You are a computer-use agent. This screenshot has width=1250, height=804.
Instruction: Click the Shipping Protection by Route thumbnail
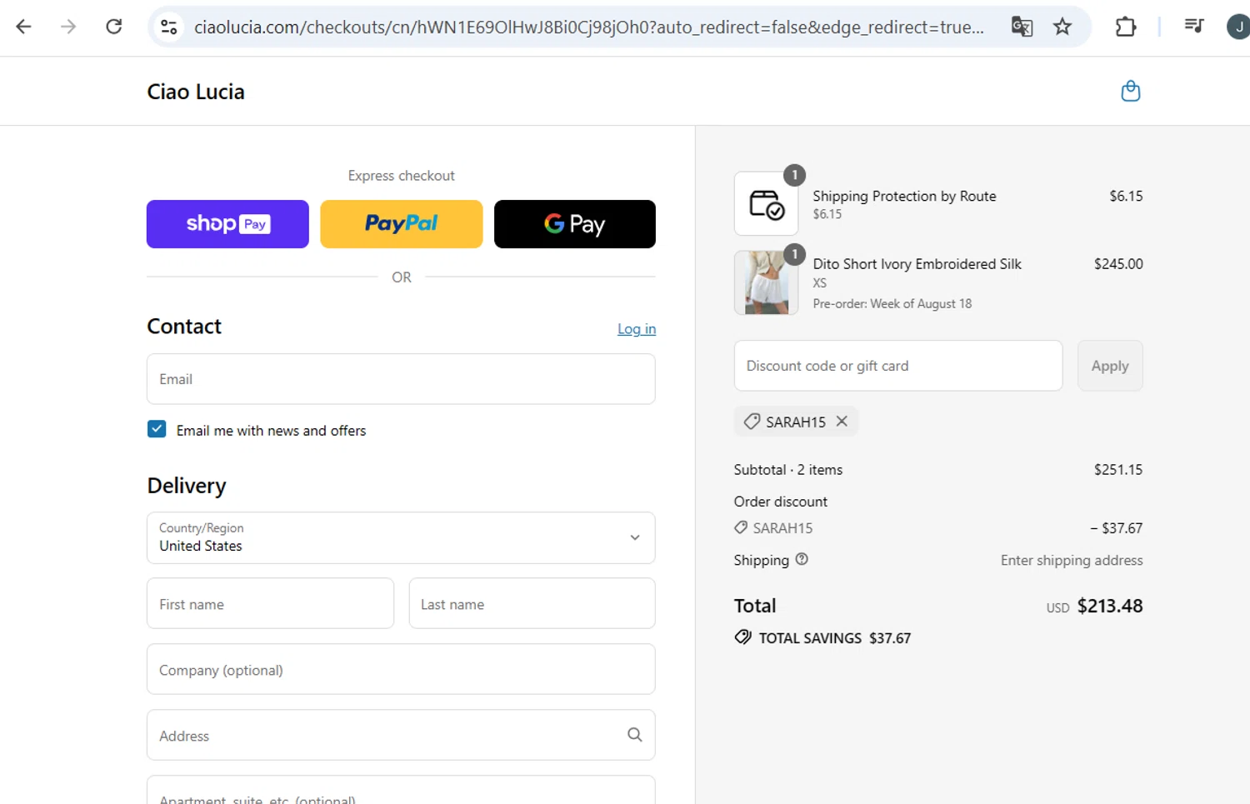point(766,203)
